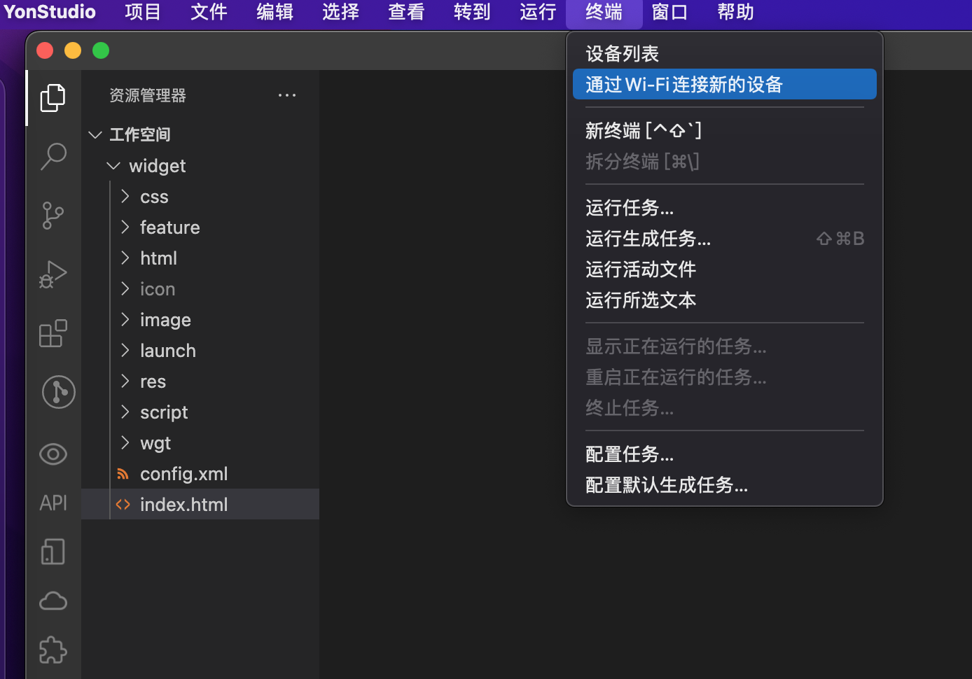Open the 文件 menu in menu bar

pyautogui.click(x=209, y=13)
